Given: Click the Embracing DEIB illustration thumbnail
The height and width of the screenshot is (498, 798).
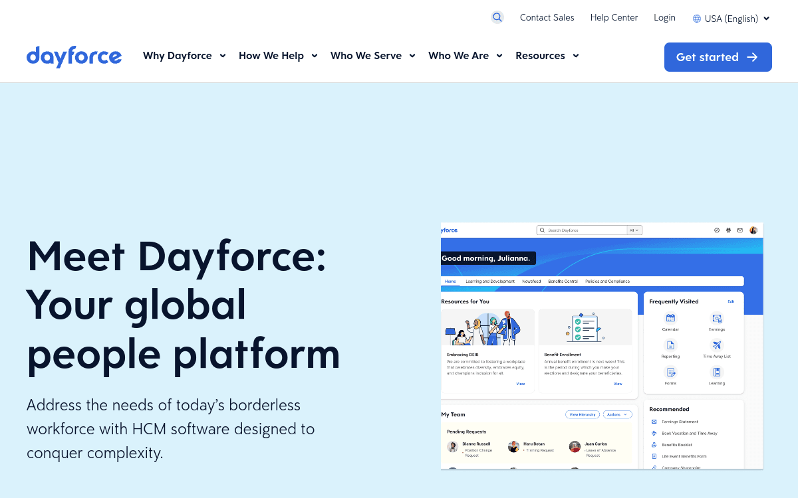Looking at the screenshot, I should [488, 327].
